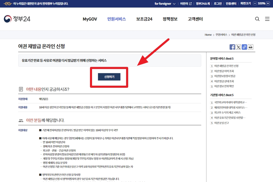Open the 보조금24 menu
The width and height of the screenshot is (273, 182).
click(144, 19)
